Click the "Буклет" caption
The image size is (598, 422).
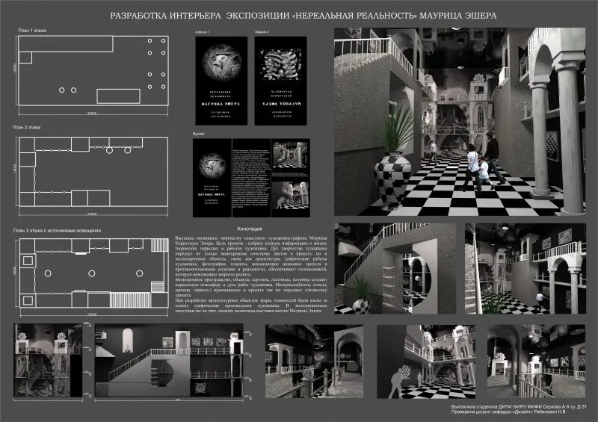[198, 134]
